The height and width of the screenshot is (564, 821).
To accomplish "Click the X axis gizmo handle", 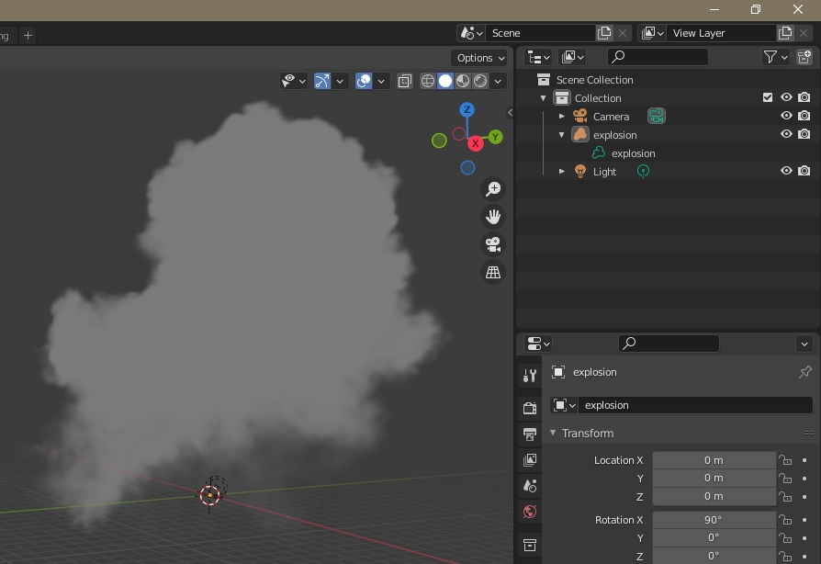I will pyautogui.click(x=476, y=143).
